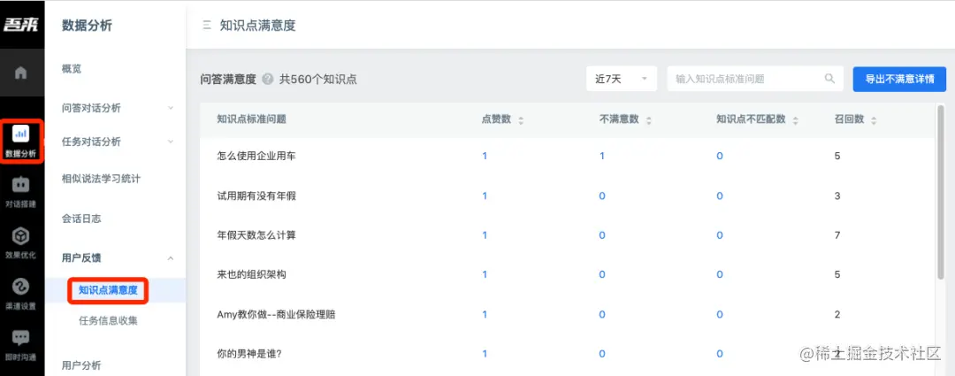Select 任务信息收集 submenu item
The height and width of the screenshot is (376, 955).
(x=108, y=320)
